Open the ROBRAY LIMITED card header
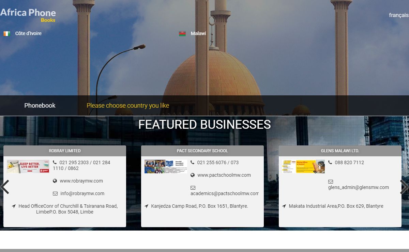This screenshot has width=409, height=252. pos(65,151)
